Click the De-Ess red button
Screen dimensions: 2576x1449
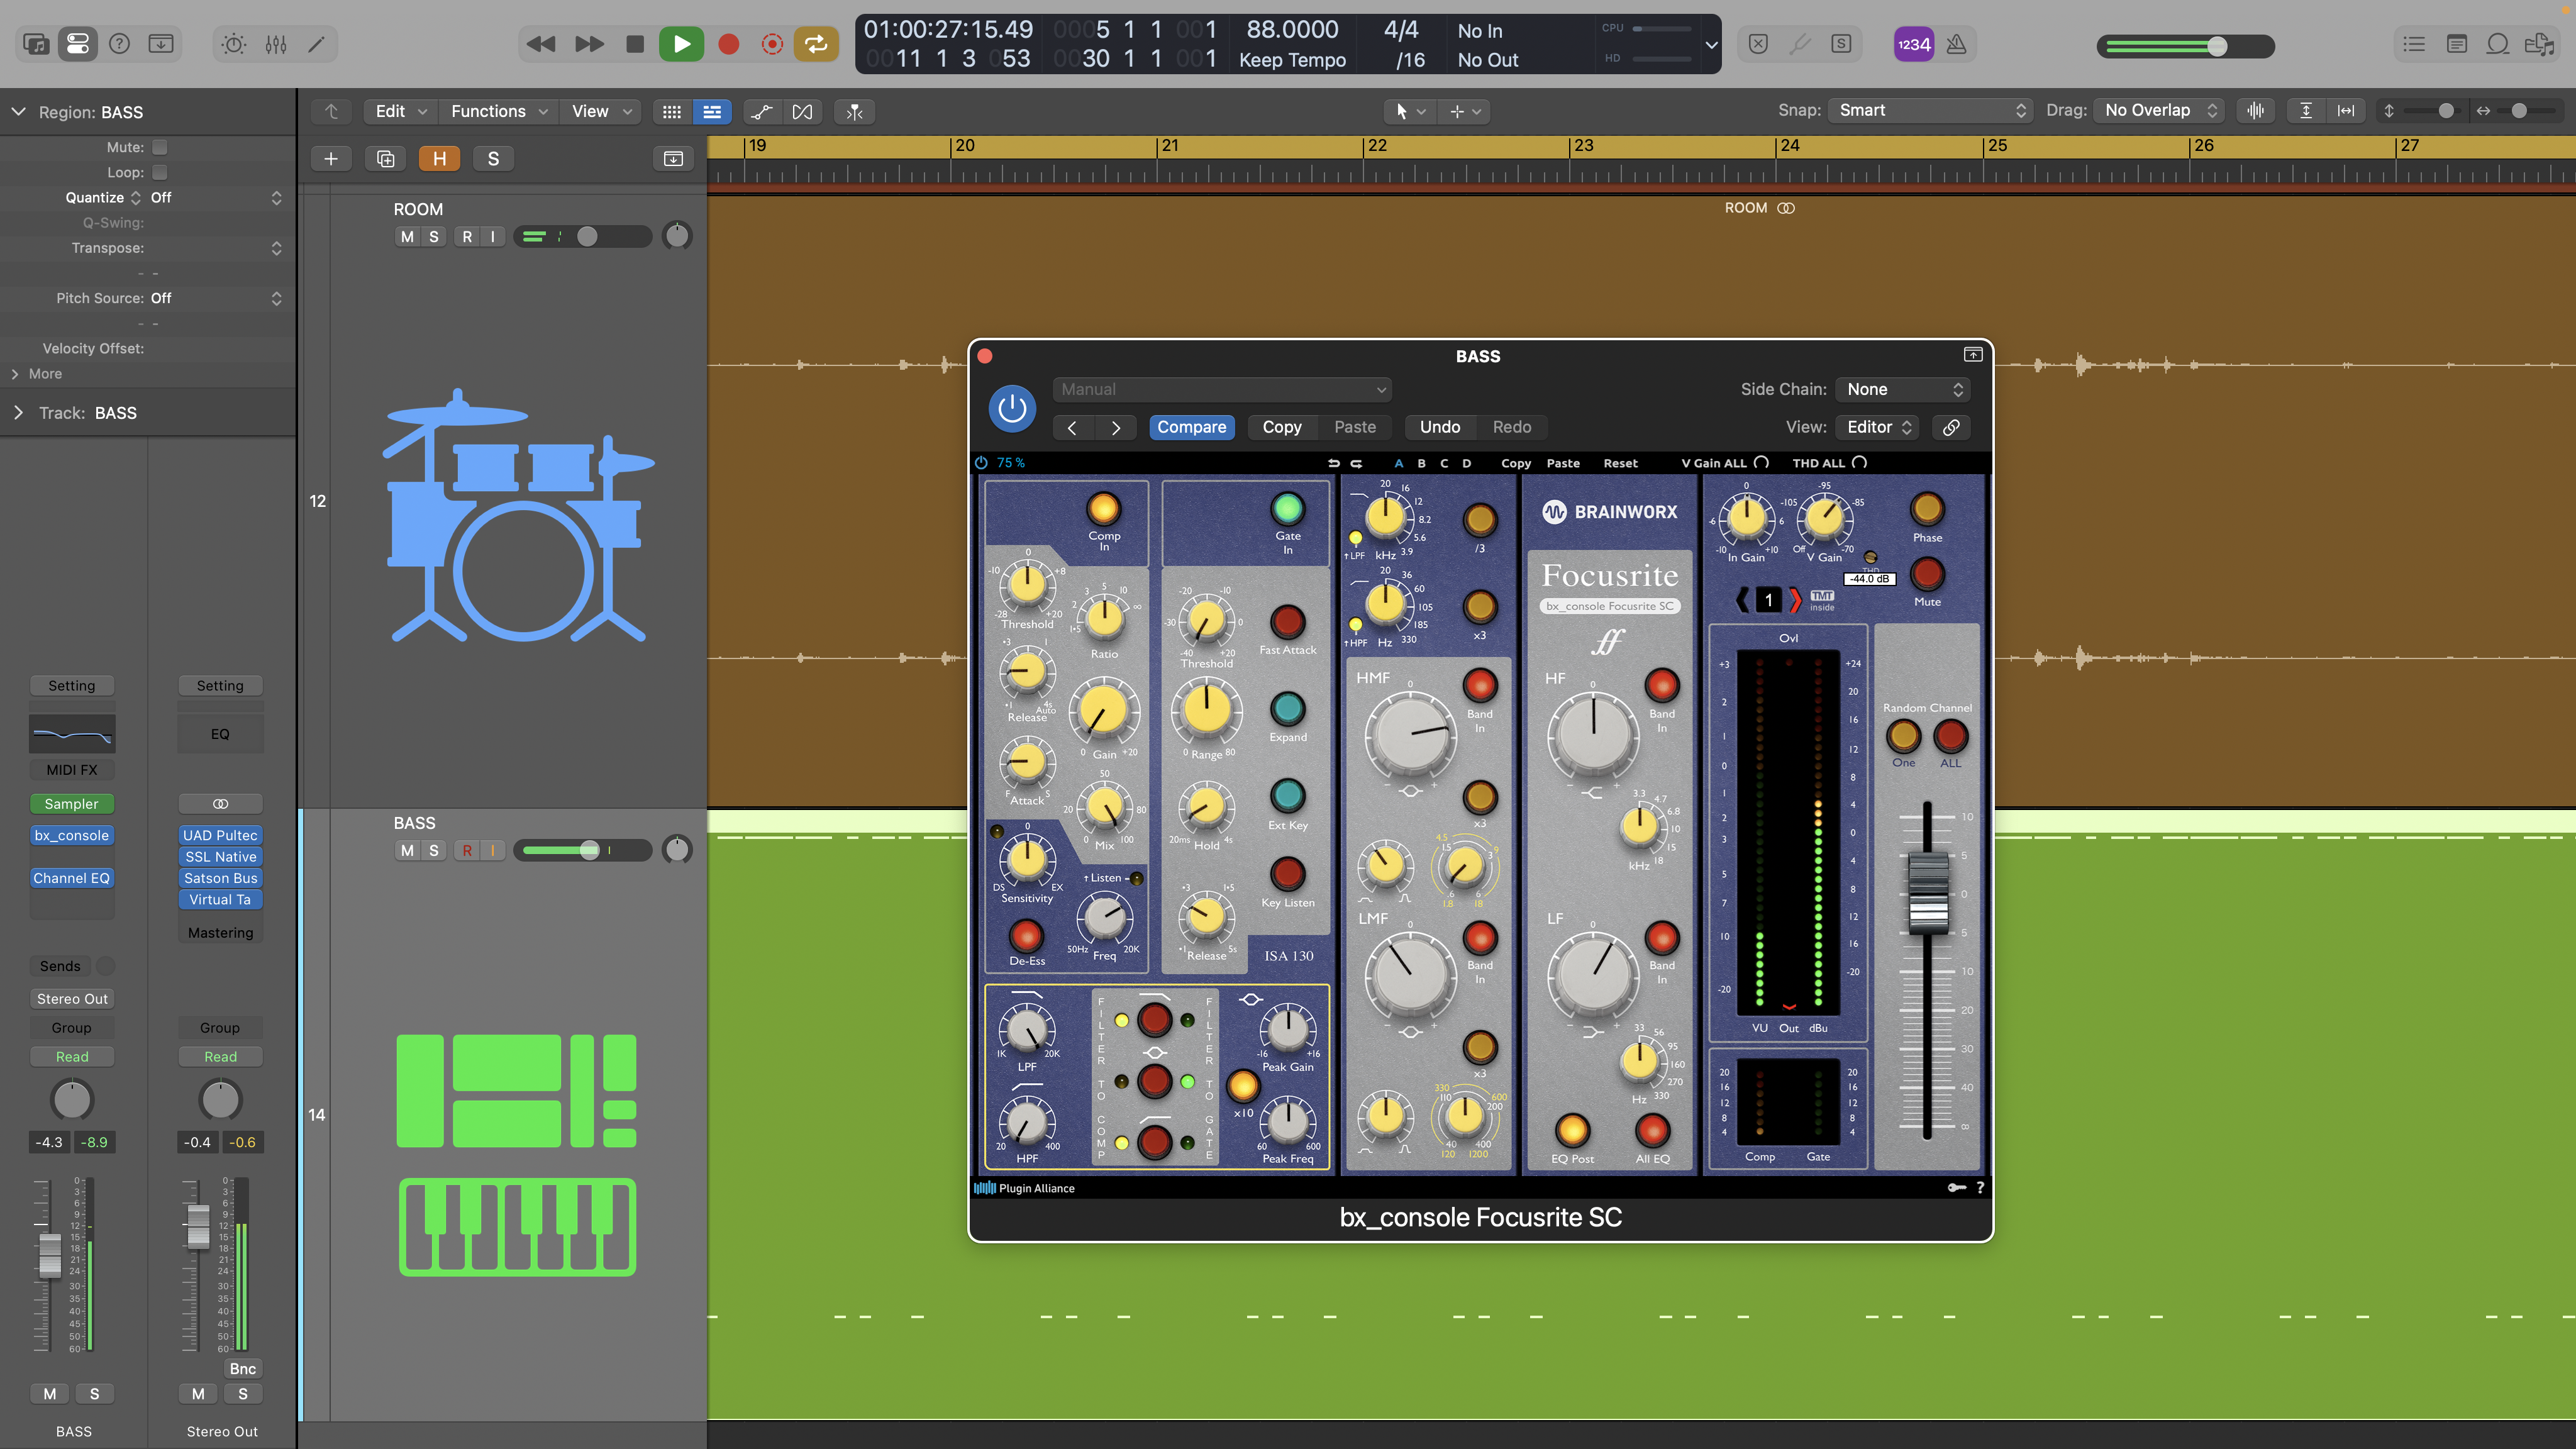(1026, 936)
